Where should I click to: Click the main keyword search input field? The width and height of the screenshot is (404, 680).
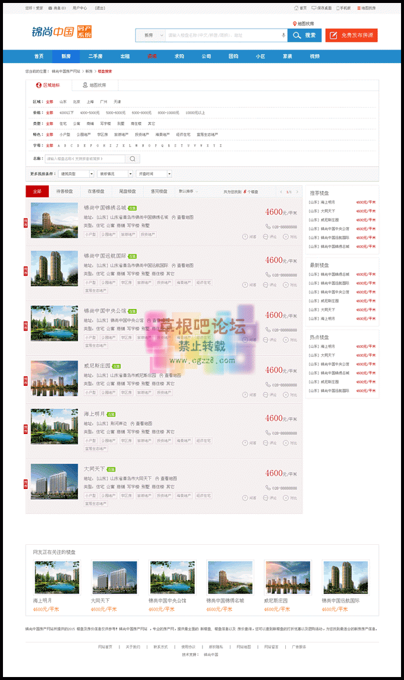[223, 36]
